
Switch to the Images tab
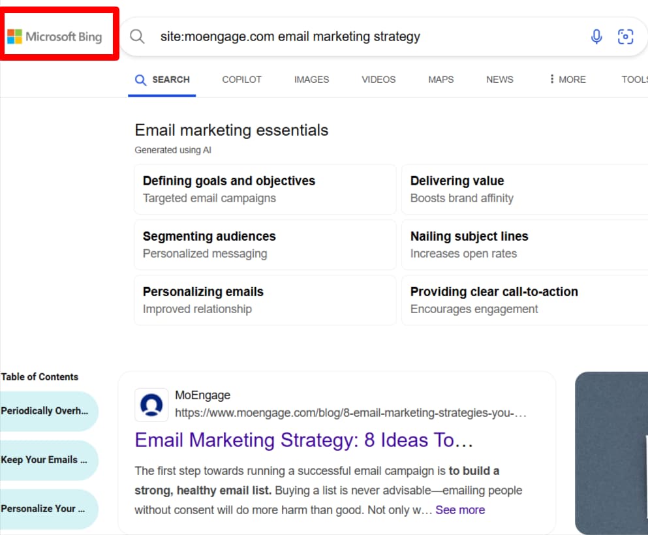click(x=311, y=80)
